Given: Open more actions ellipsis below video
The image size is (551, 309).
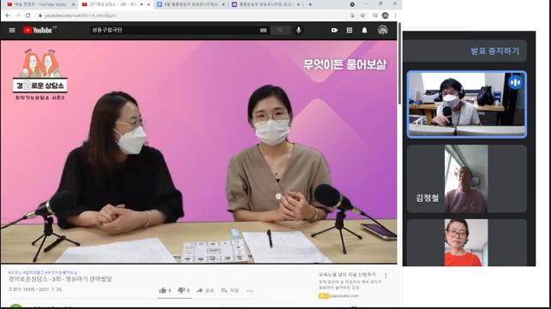Looking at the screenshot, I should tap(249, 291).
